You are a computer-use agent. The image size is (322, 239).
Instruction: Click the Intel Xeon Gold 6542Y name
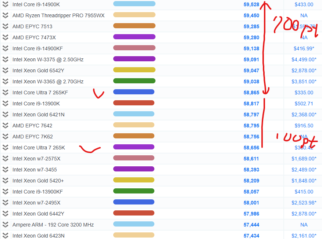(x=38, y=70)
